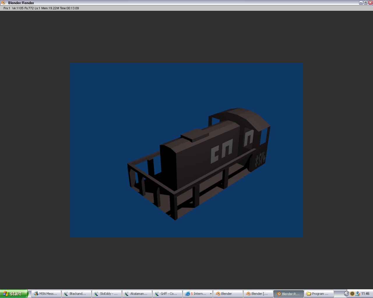Expand hidden system tray icons chevron

tap(346, 294)
